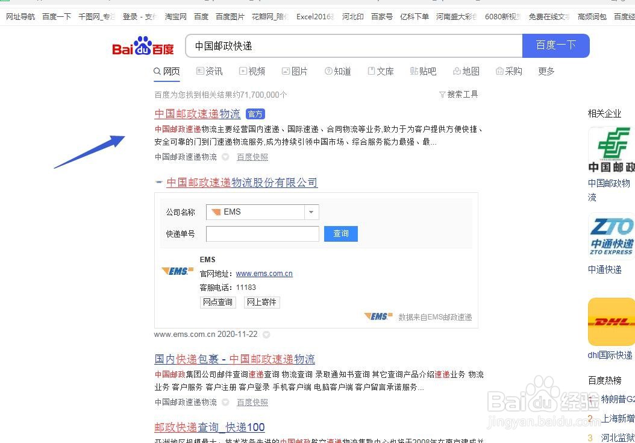
Task: Open the 淘宝网 bookmark
Action: (x=176, y=17)
